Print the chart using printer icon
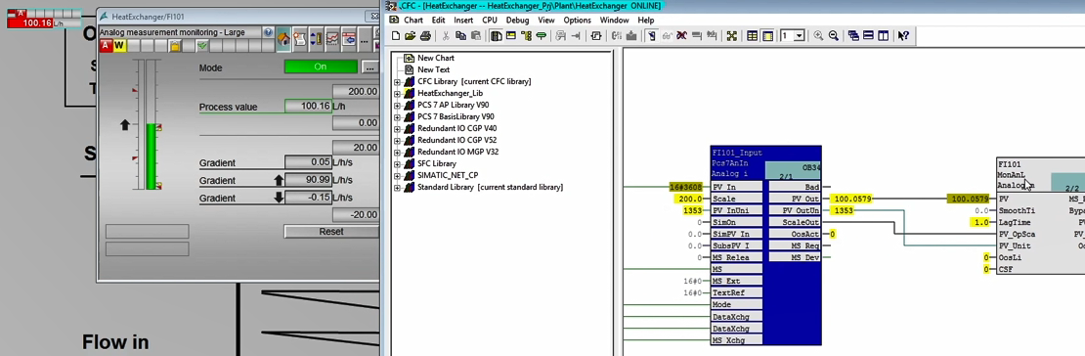The image size is (1085, 356). 426,36
